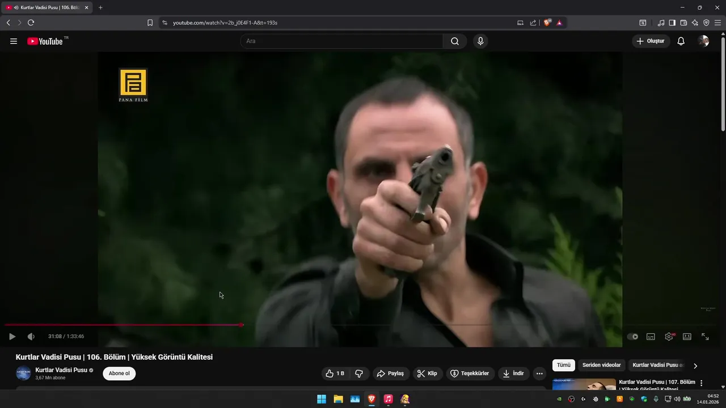Open the Brave taskbar icon
This screenshot has width=726, height=408.
pyautogui.click(x=372, y=399)
